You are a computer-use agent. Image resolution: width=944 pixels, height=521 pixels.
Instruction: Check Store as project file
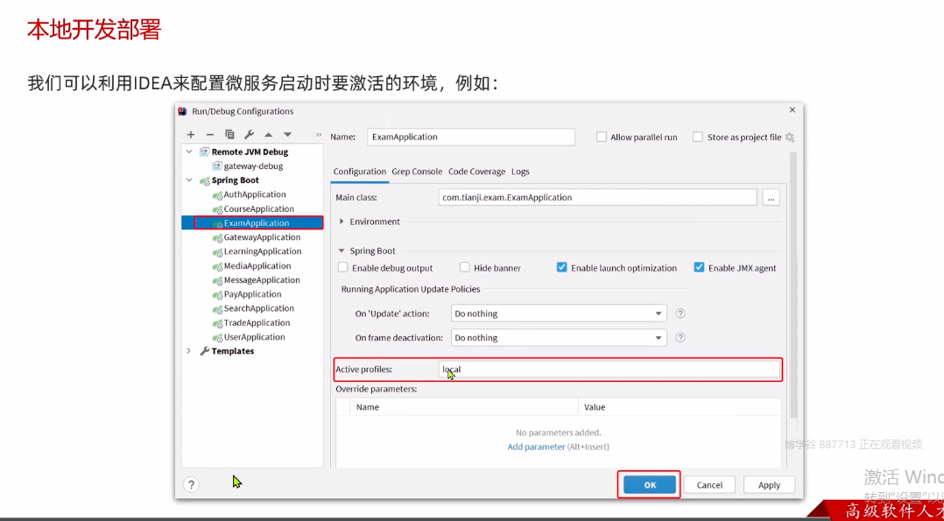[x=698, y=137]
